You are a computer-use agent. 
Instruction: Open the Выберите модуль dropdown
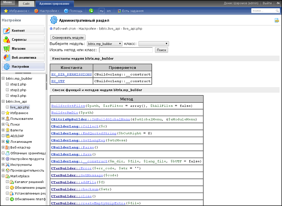(104, 44)
